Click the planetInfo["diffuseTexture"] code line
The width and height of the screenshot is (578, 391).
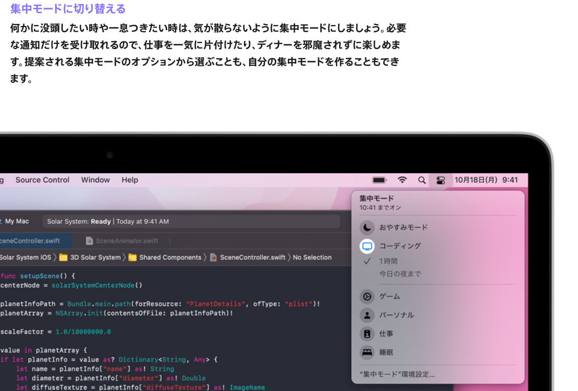pyautogui.click(x=141, y=387)
